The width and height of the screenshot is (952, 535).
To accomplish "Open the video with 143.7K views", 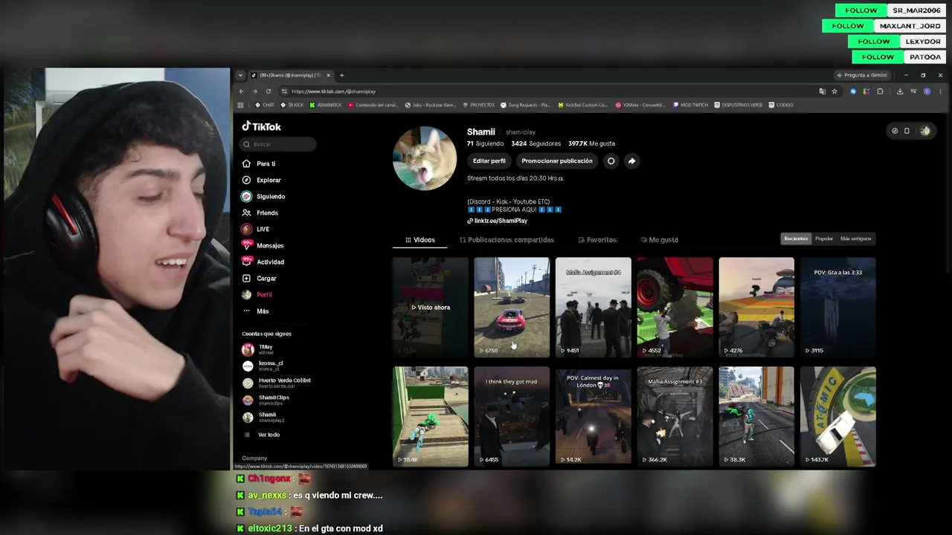I will coord(838,416).
